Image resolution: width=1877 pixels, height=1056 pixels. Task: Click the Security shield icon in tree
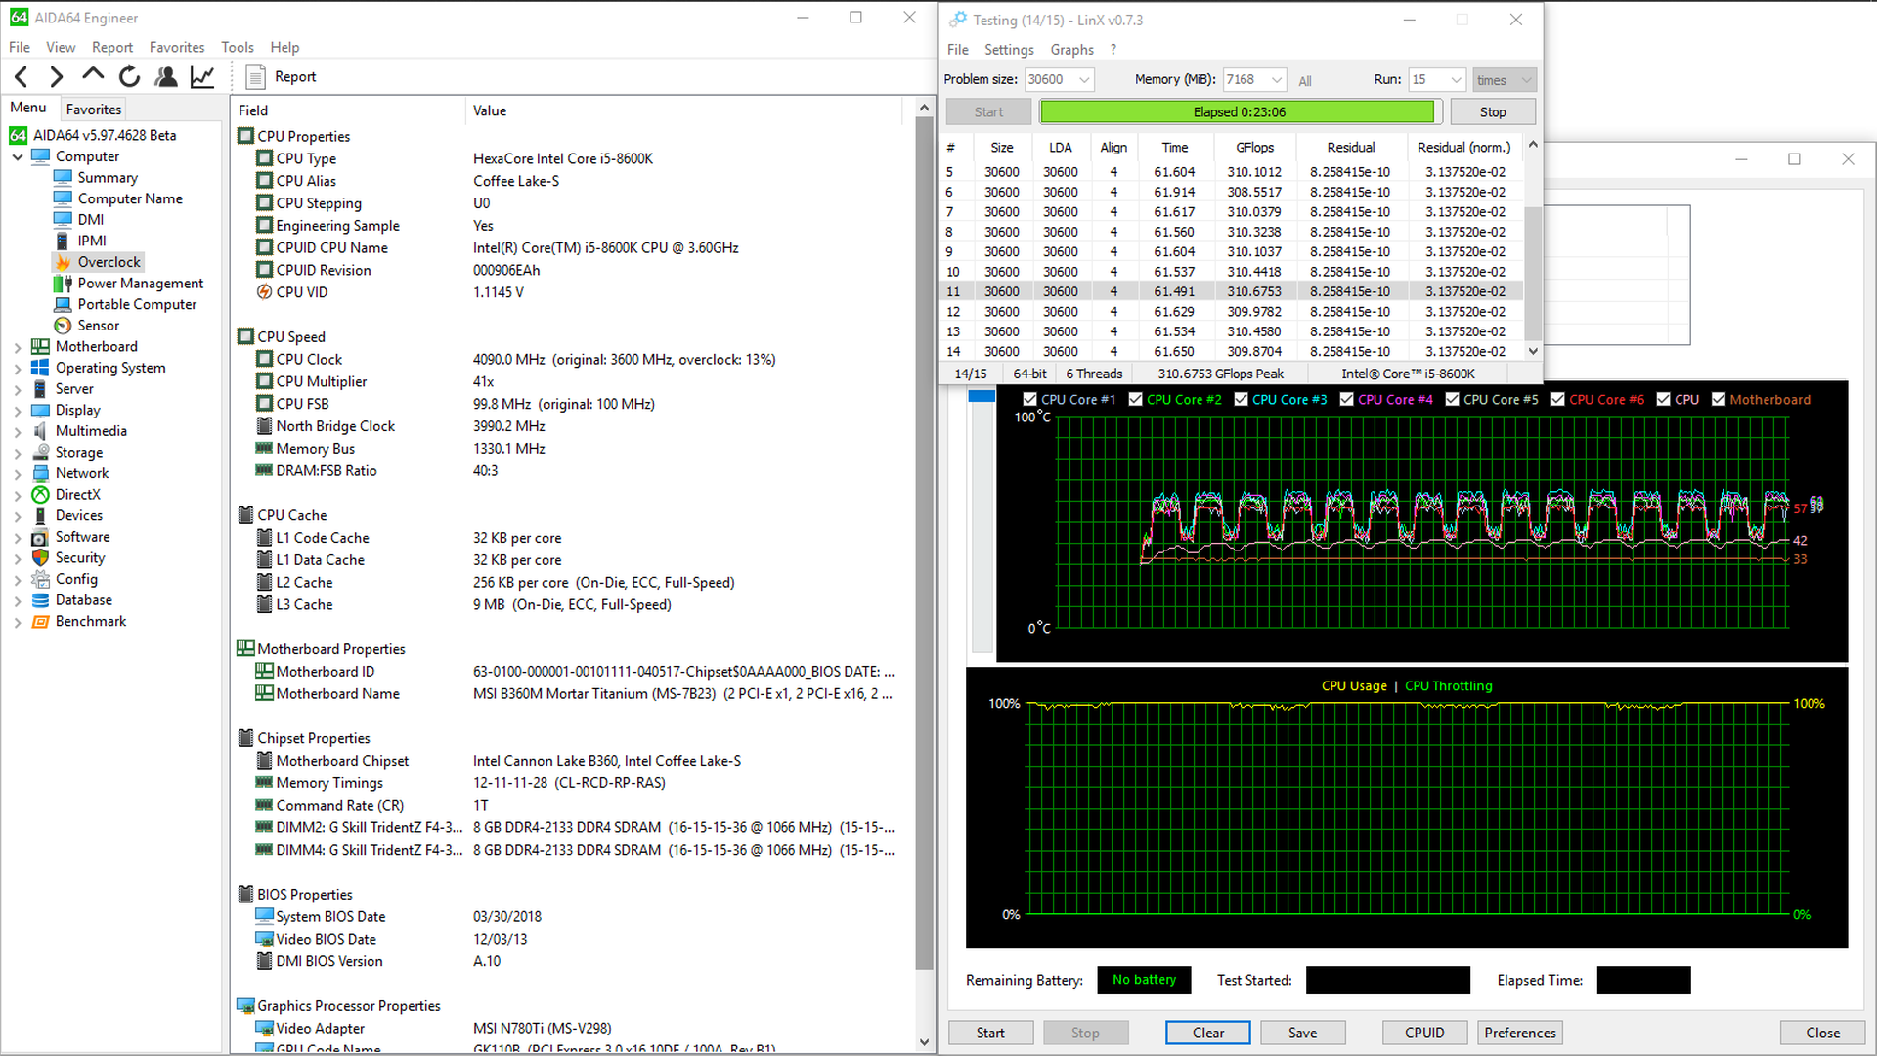coord(40,557)
